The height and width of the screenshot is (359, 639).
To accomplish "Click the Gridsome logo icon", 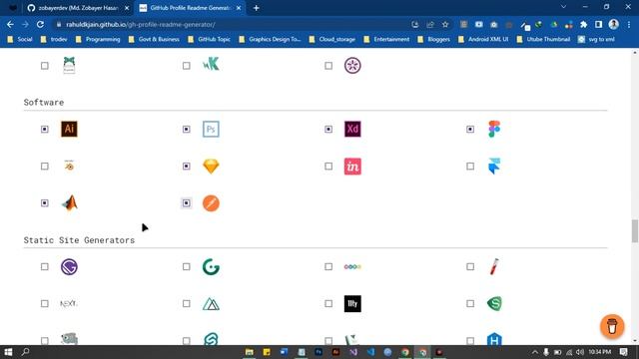I will click(x=211, y=267).
